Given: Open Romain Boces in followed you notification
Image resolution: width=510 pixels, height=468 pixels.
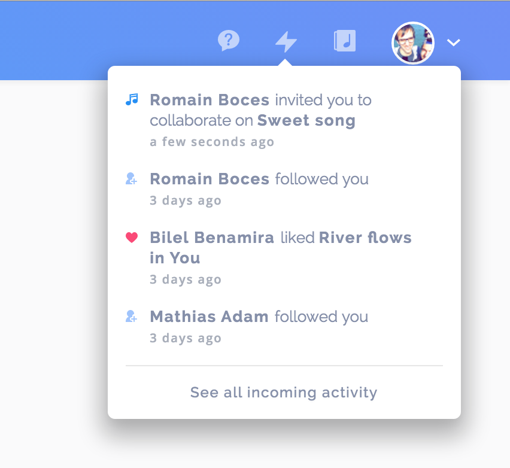Looking at the screenshot, I should point(210,179).
